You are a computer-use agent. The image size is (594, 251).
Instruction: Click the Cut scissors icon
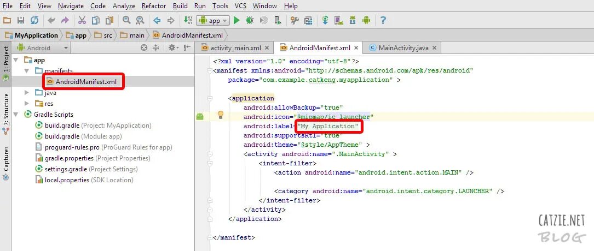tap(82, 20)
